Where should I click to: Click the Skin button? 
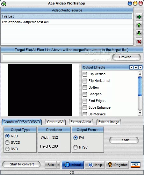click(x=51, y=165)
